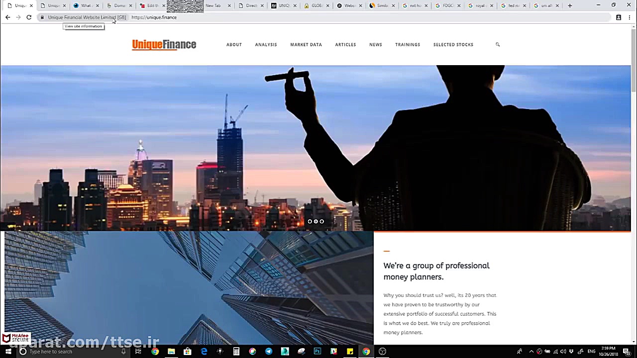Launch Microsoft Edge from the taskbar
The width and height of the screenshot is (637, 358).
(x=204, y=352)
